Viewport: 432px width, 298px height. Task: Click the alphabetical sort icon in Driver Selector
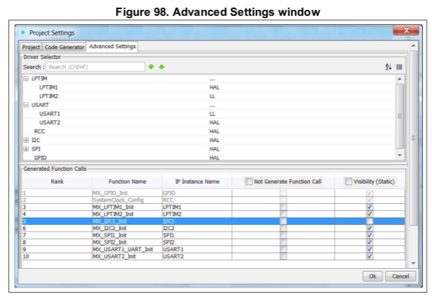pos(388,67)
